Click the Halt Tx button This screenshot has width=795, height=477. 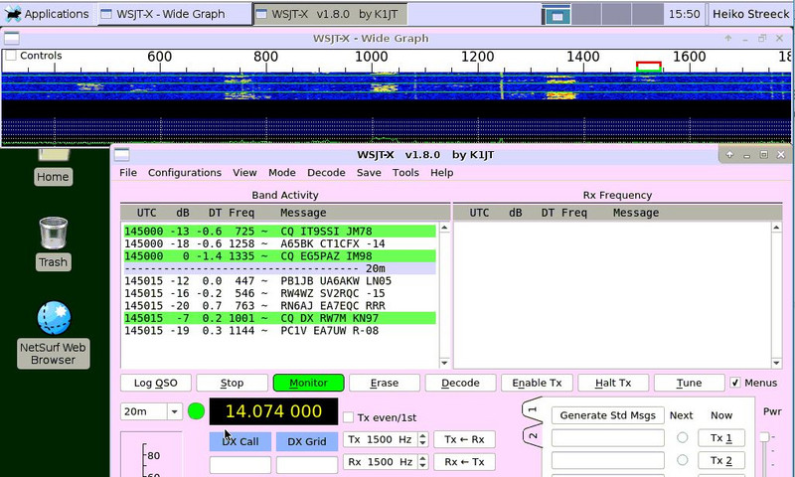pos(613,383)
